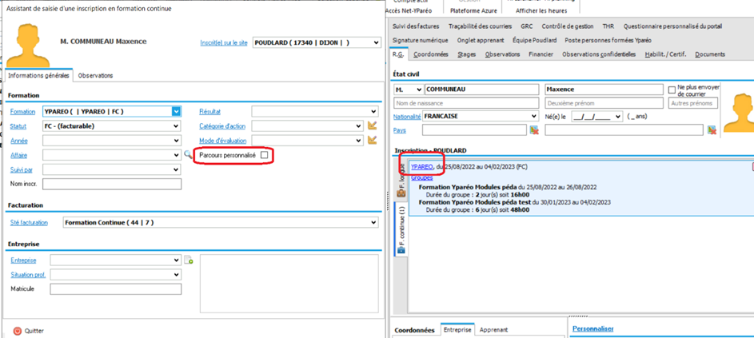754x338 pixels.
Task: Click the magnifier icon next to Affaire
Action: tap(188, 155)
